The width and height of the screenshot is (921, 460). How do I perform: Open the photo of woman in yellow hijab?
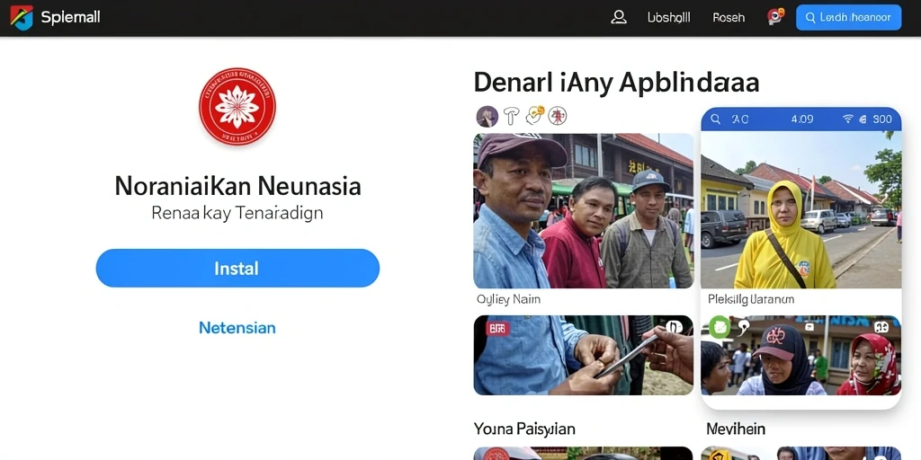tap(801, 209)
